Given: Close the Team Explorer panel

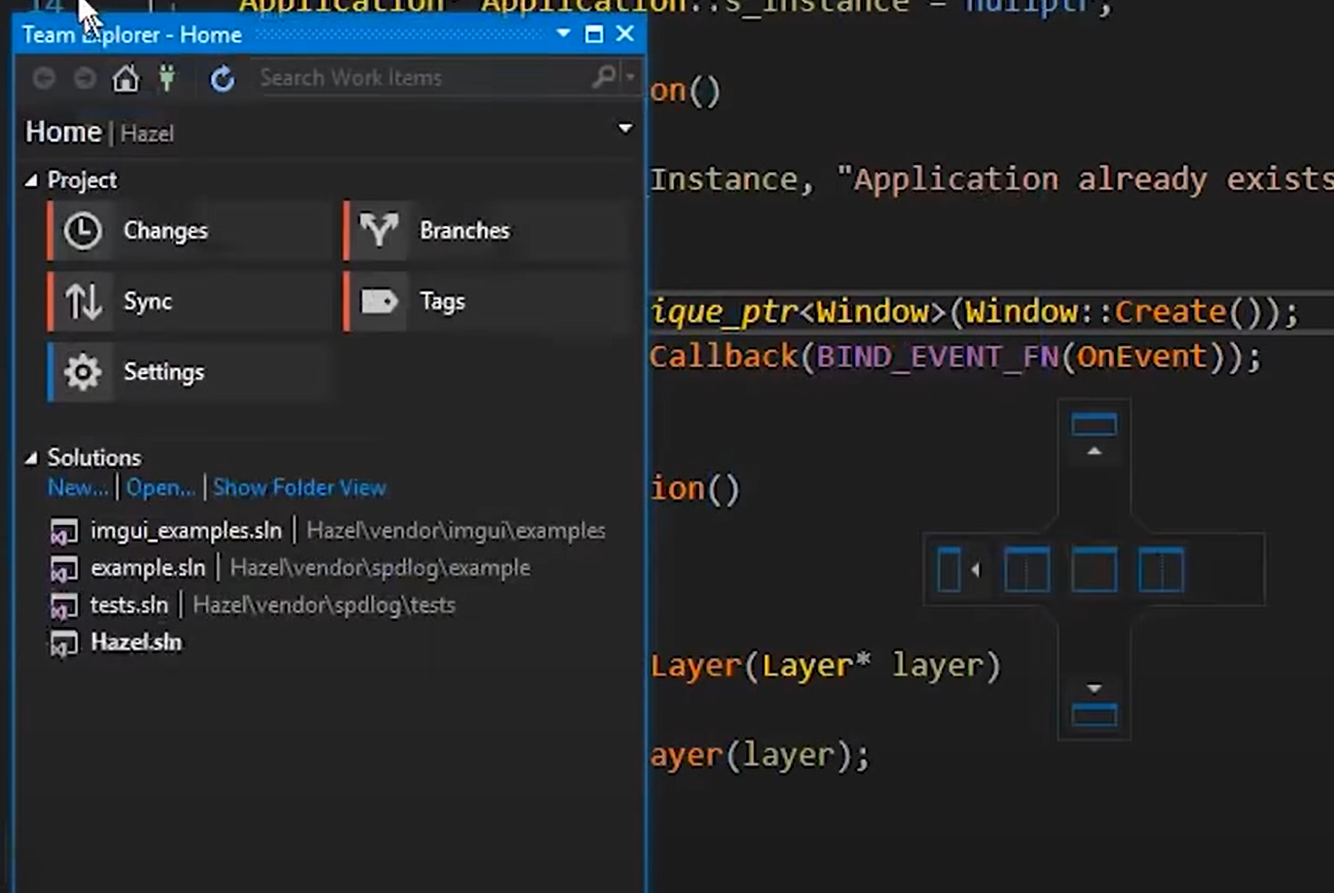Looking at the screenshot, I should (625, 34).
